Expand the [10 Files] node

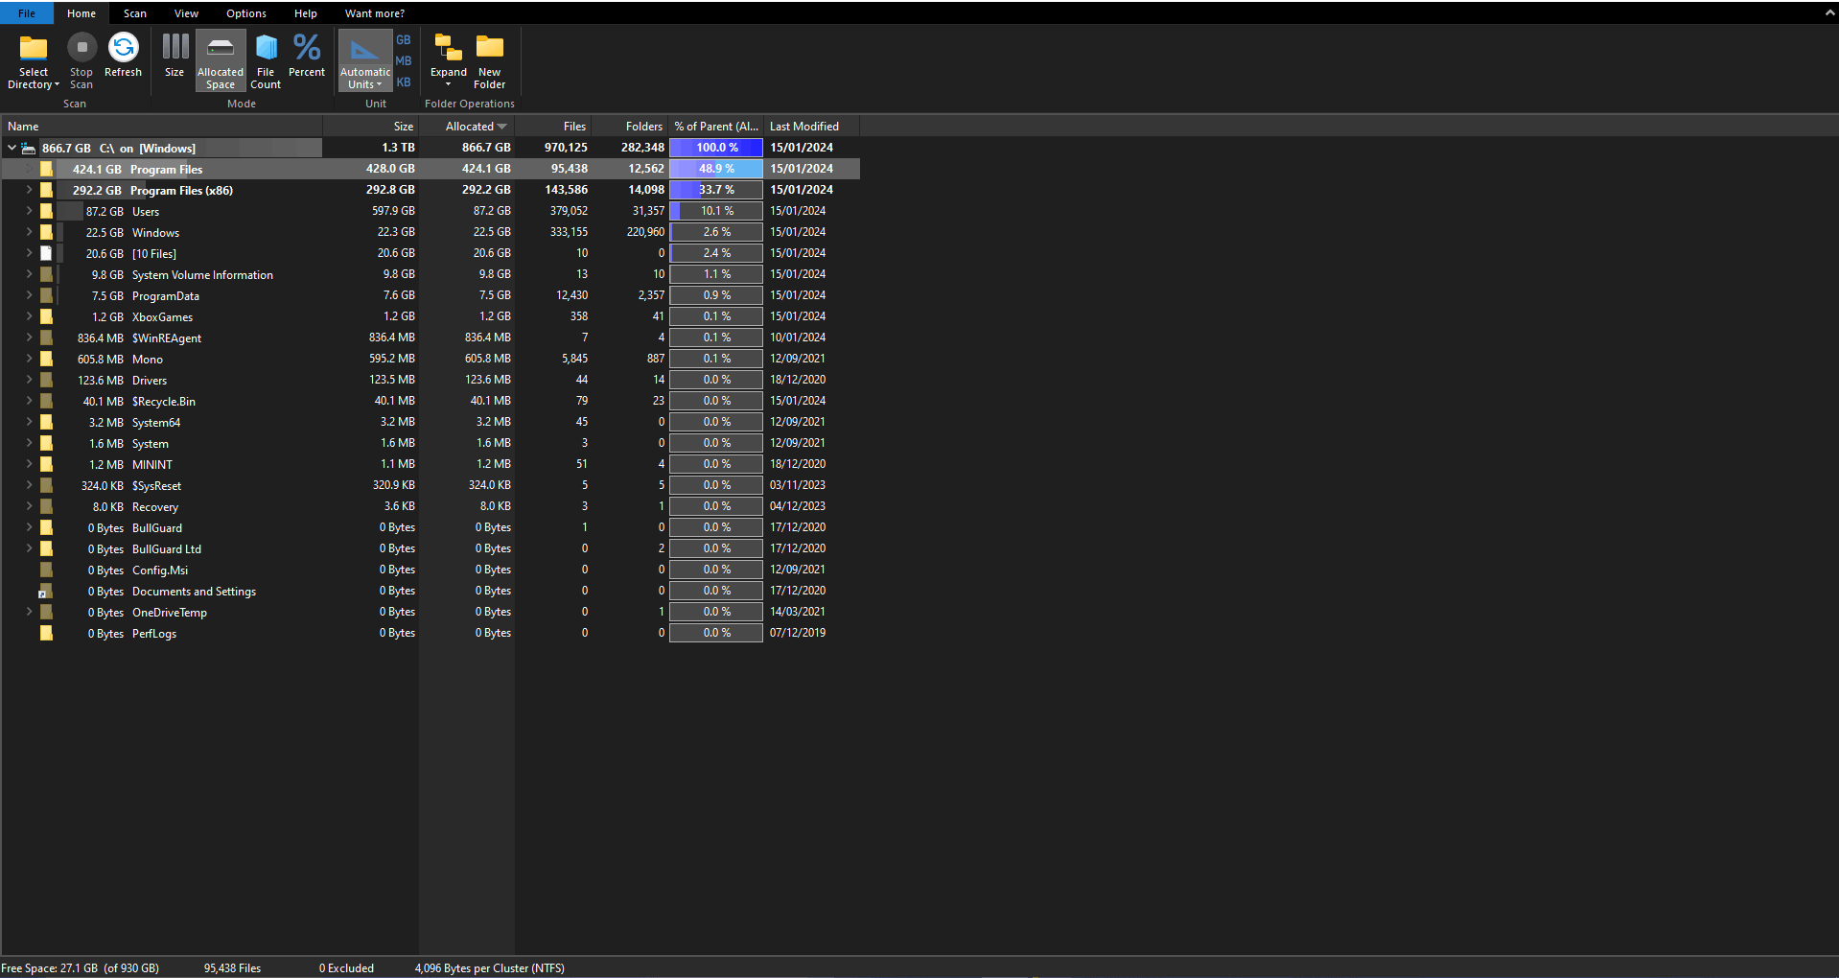point(29,253)
